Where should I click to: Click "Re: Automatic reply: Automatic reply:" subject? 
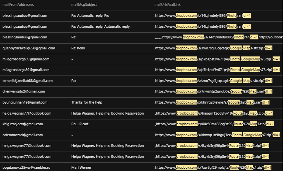click(x=101, y=26)
